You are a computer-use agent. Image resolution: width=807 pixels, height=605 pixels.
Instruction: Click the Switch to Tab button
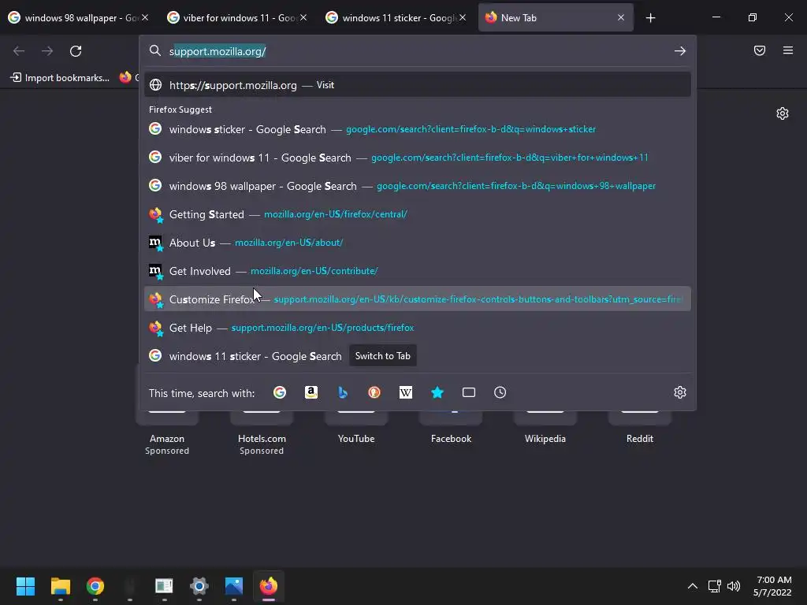coord(383,356)
